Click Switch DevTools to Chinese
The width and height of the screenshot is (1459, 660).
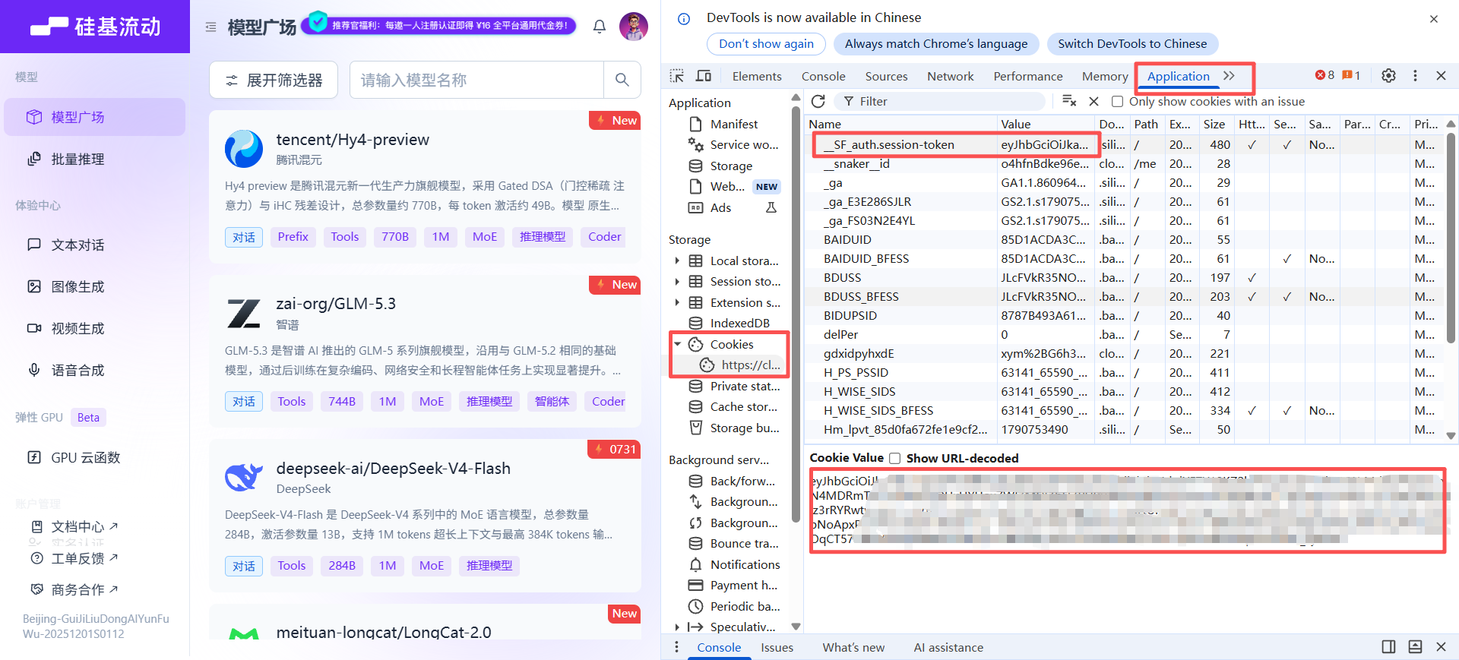(x=1132, y=44)
